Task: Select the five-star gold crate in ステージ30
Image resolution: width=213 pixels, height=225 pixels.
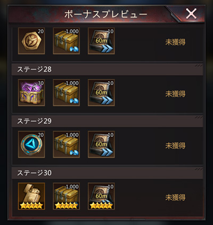Action: click(67, 196)
